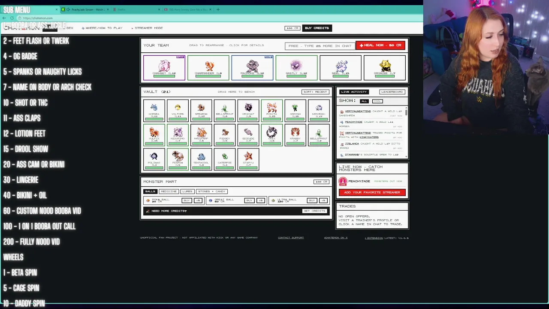Open Spearow's vault card
The width and height of the screenshot is (549, 309).
pyautogui.click(x=201, y=111)
